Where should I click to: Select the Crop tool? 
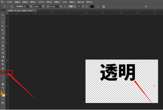[3, 30]
